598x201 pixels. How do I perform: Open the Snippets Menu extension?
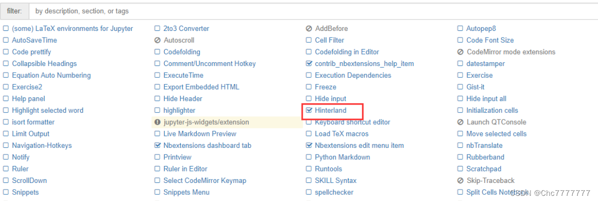tap(186, 192)
